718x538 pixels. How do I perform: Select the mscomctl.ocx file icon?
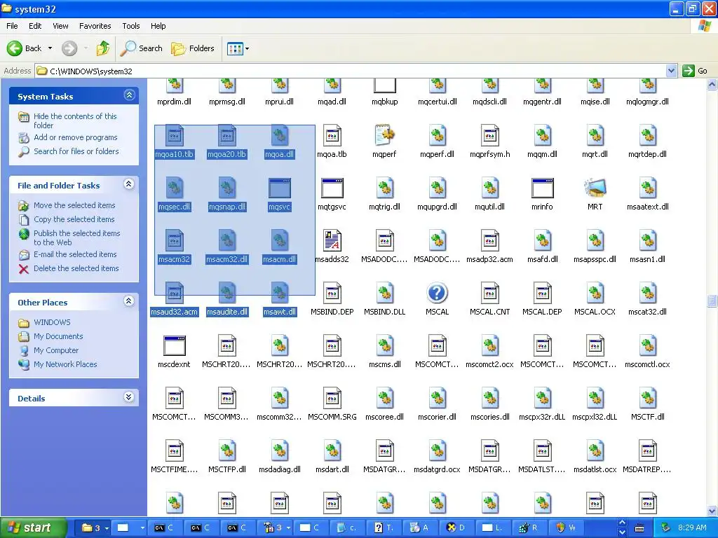point(647,346)
